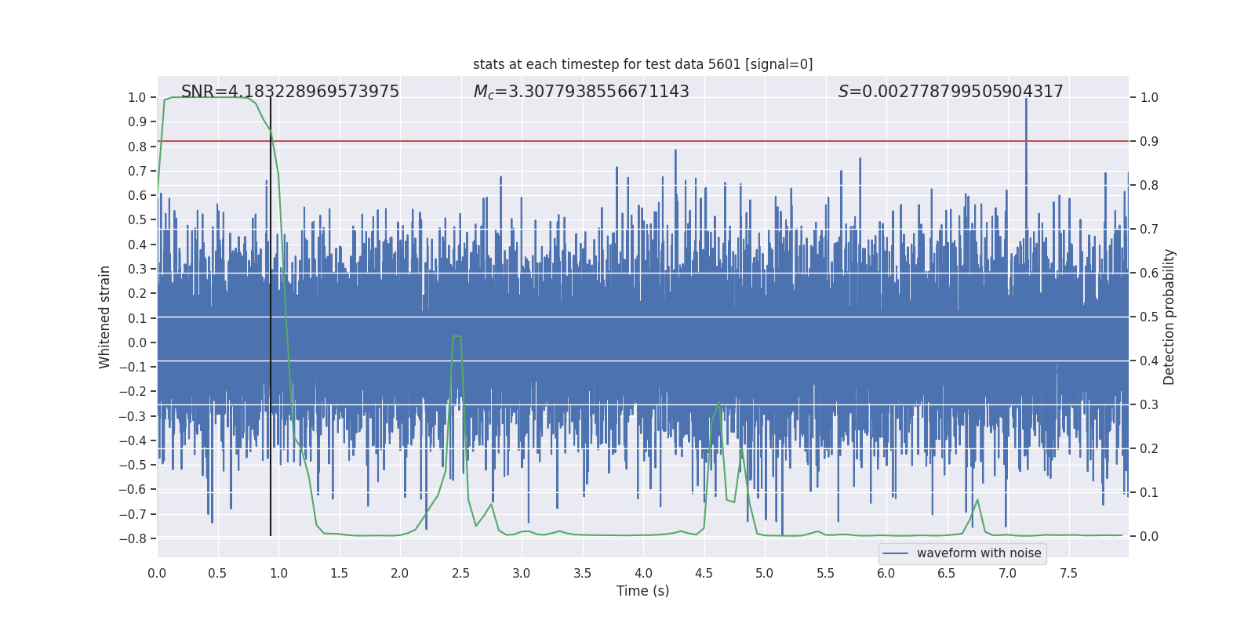Viewport: 1255px width, 627px height.
Task: Click the 'Whitened strain' y-axis label
Action: pyautogui.click(x=105, y=317)
